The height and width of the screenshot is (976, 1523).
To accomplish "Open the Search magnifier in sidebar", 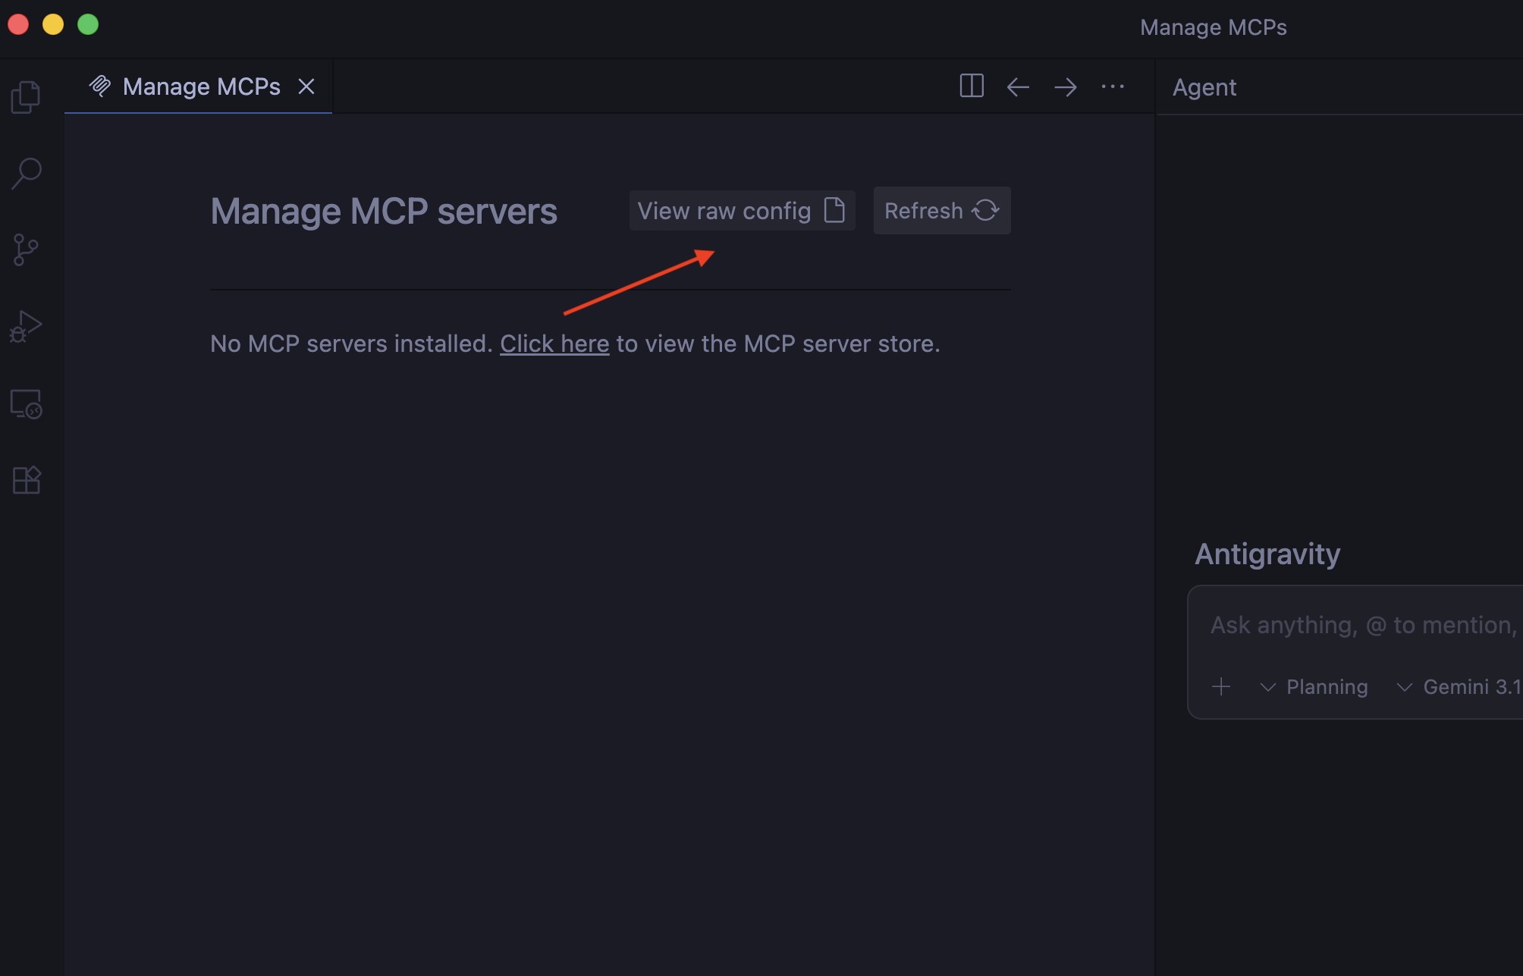I will pos(26,173).
